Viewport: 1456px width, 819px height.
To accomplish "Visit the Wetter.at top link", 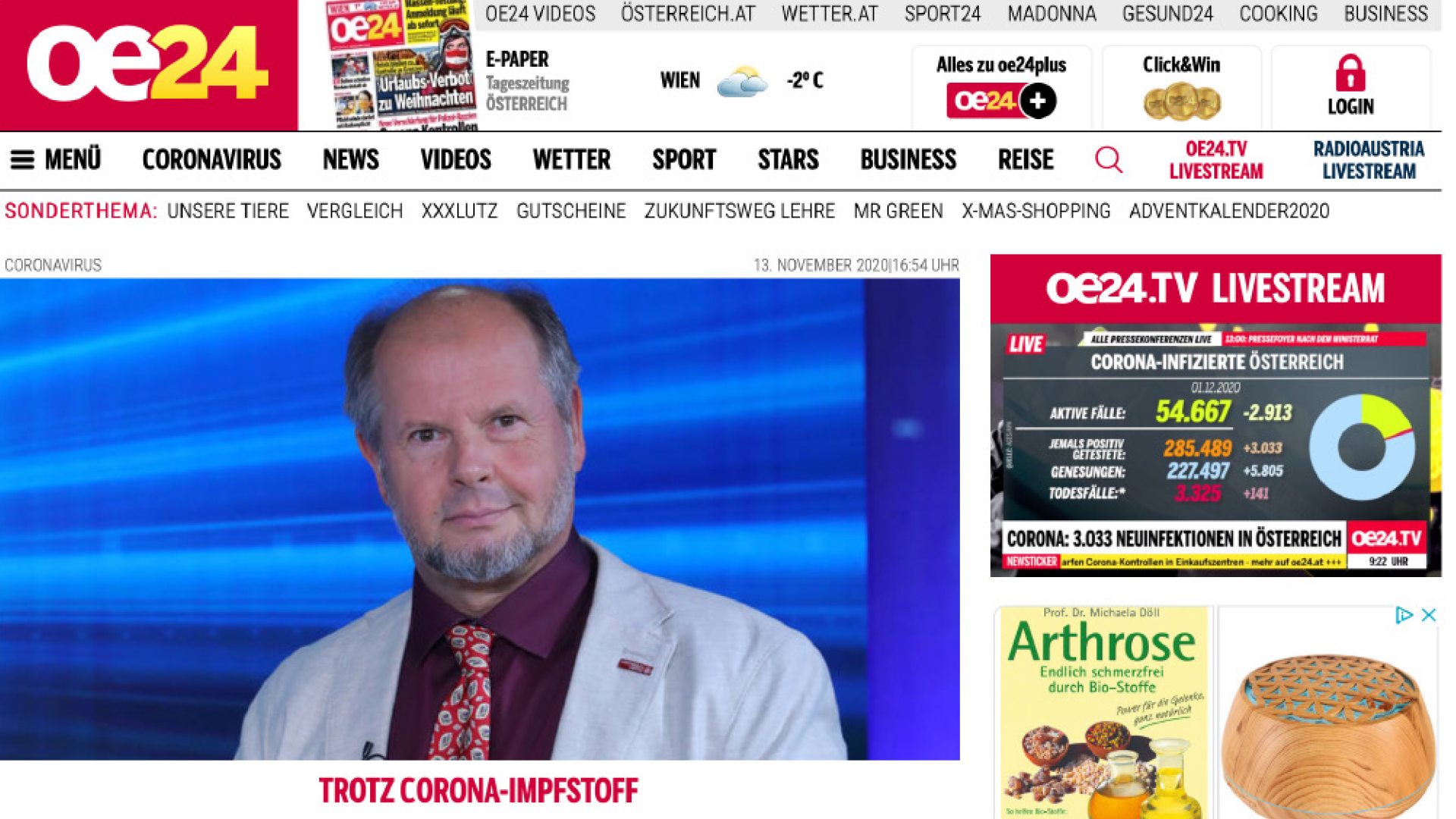I will pyautogui.click(x=830, y=14).
